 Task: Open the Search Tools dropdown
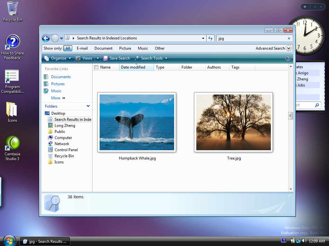151,58
